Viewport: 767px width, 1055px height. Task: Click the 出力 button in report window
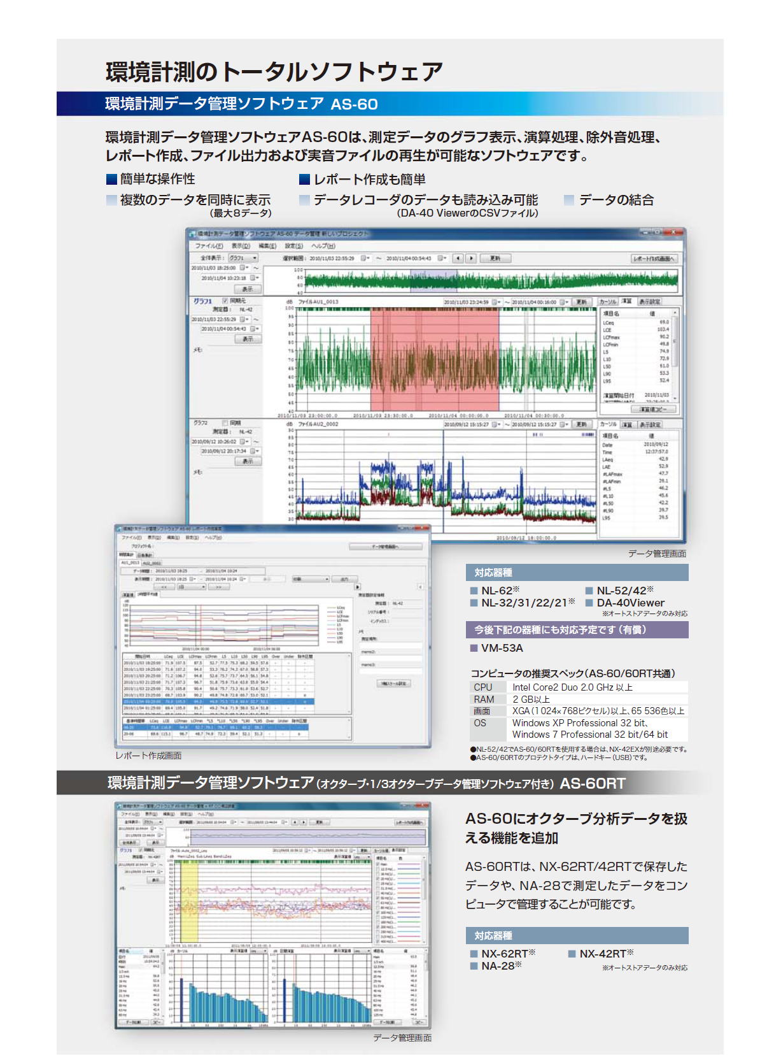tap(344, 579)
